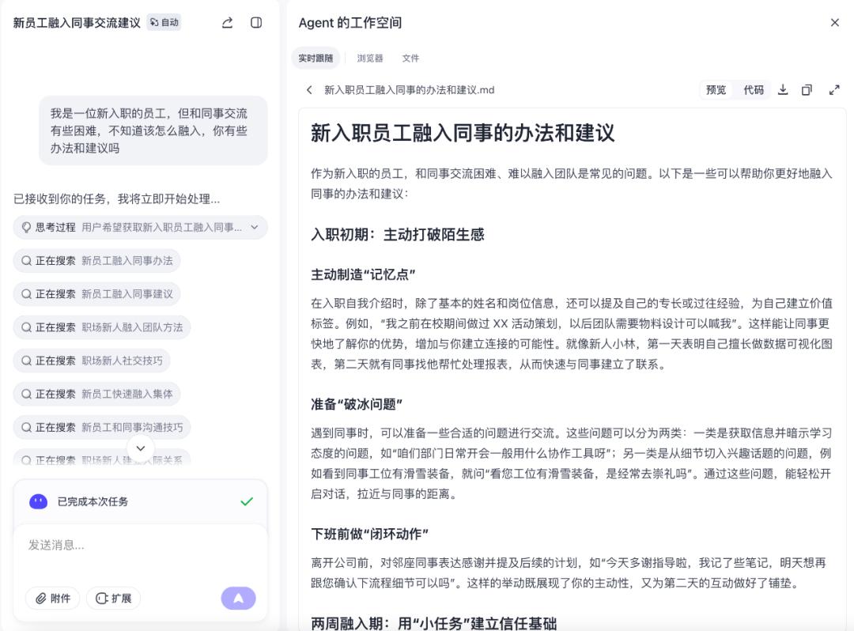The image size is (854, 631).
Task: Click the scroll-down chevron in chat
Action: (141, 448)
